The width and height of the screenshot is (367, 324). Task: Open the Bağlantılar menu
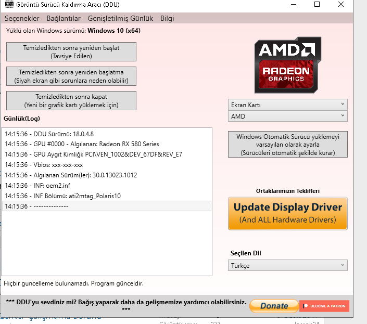coord(64,18)
